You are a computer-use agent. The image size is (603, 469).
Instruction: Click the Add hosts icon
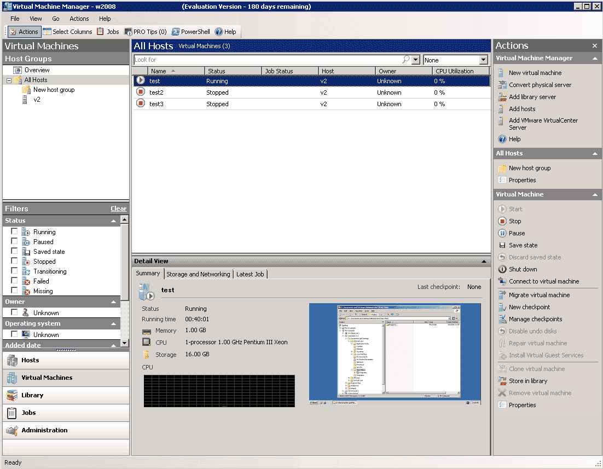[501, 108]
